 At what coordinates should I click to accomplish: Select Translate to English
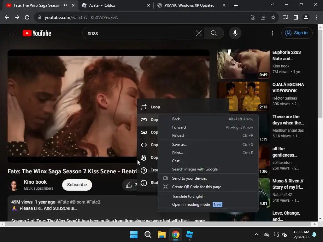point(208,196)
